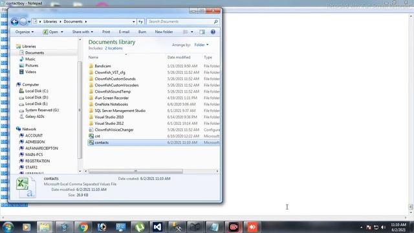Open the ALFANARECEPTON network computer
This screenshot has height=233, width=414.
(x=41, y=148)
